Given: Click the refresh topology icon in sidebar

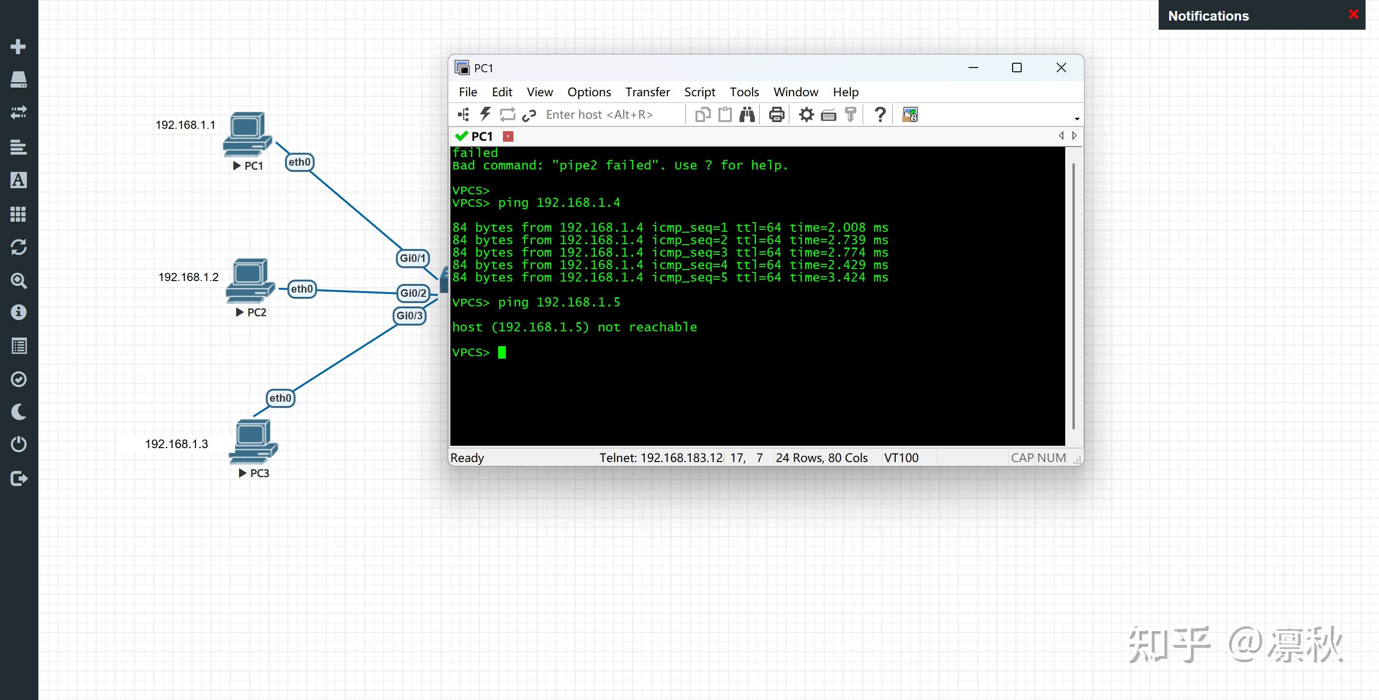Looking at the screenshot, I should coord(18,247).
